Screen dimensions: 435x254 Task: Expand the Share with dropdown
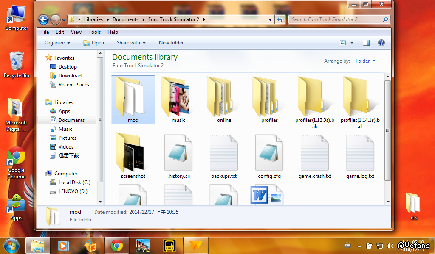[131, 43]
